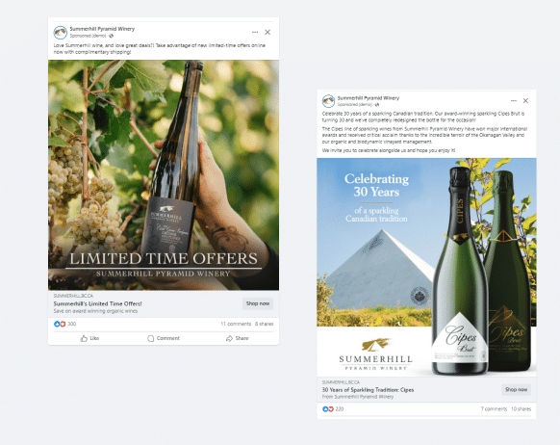560x445 pixels.
Task: Open the Summerhill Pyramid Winery page name on left ad
Action: click(x=102, y=29)
